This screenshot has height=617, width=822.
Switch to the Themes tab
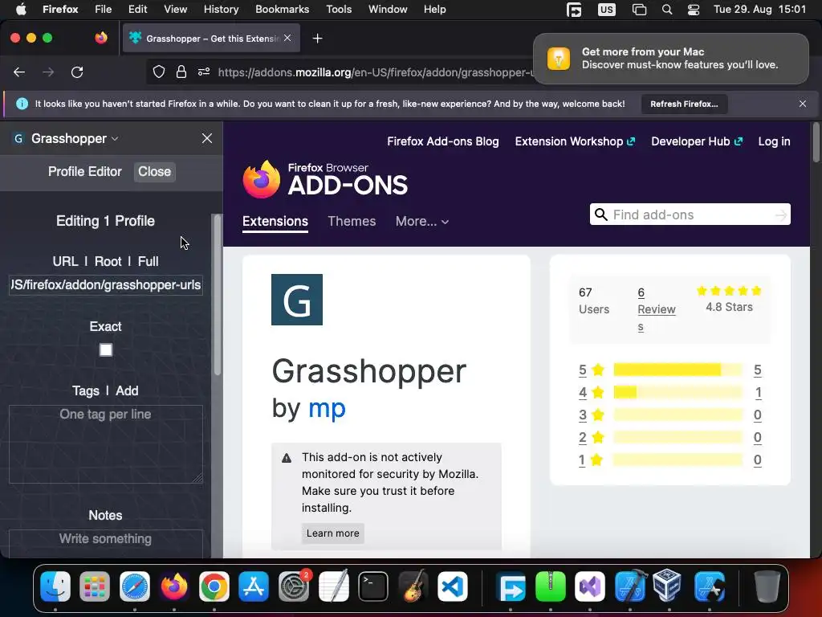click(x=352, y=222)
